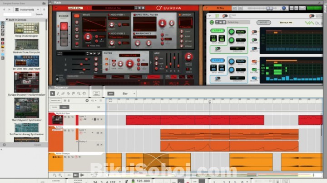Click the browser back arrow
Image resolution: width=327 pixels, height=183 pixels.
4,9
